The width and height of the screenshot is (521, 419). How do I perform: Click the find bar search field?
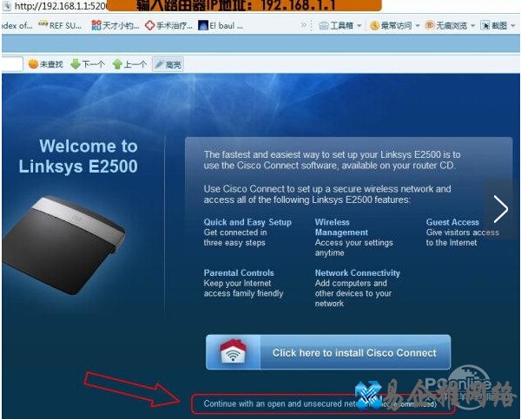(x=12, y=63)
